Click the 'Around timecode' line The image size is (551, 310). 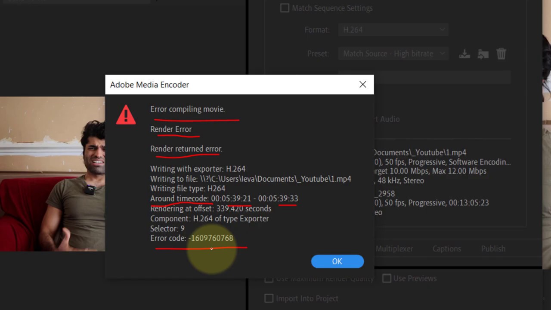(224, 198)
